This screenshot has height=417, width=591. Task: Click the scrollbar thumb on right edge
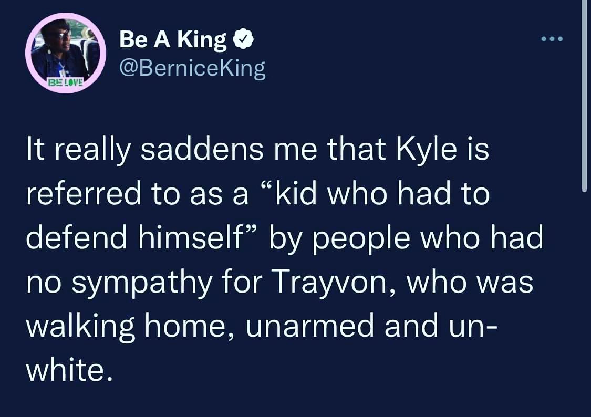(x=584, y=96)
